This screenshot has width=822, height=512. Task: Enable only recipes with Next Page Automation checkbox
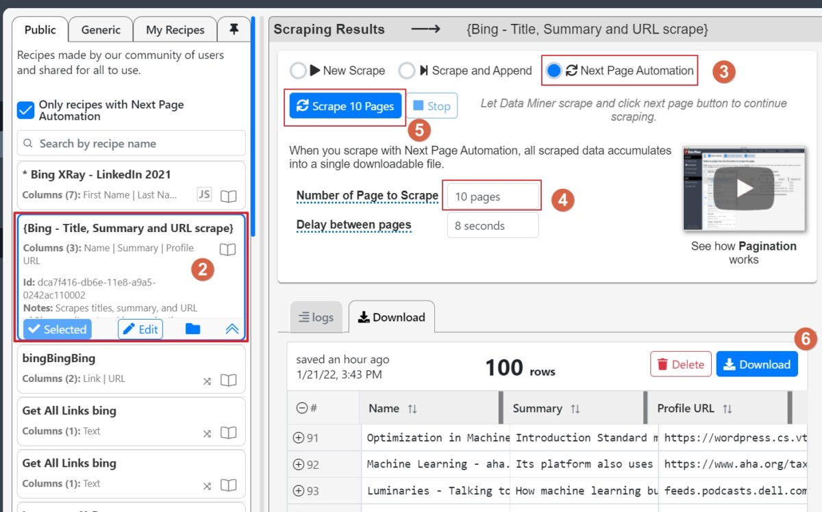point(26,110)
